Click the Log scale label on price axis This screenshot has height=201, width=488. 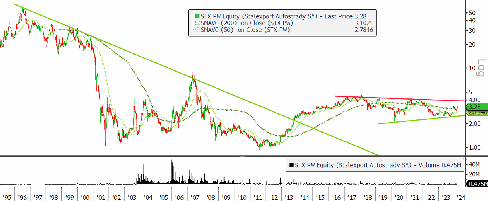tap(481, 68)
